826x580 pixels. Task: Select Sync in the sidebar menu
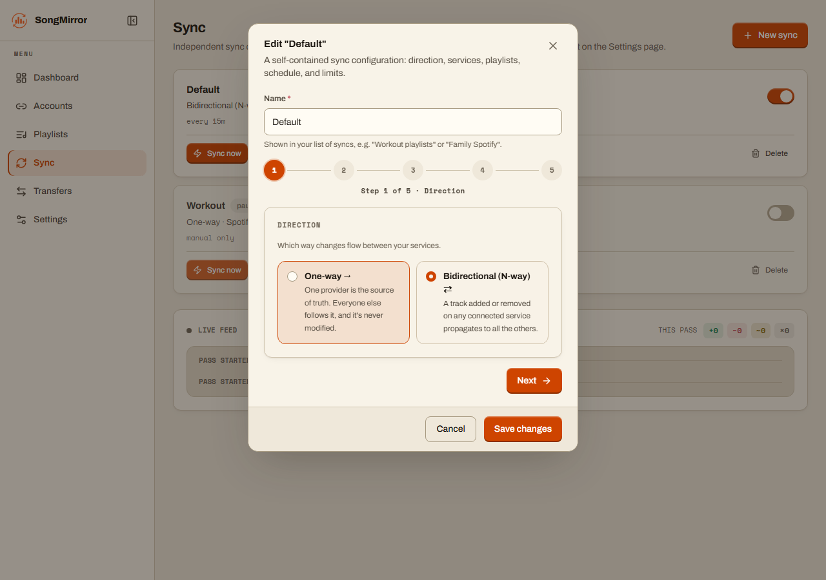coord(77,162)
